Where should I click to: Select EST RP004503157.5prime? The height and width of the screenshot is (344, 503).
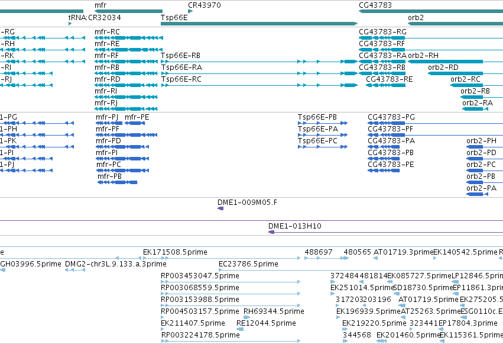click(x=163, y=317)
